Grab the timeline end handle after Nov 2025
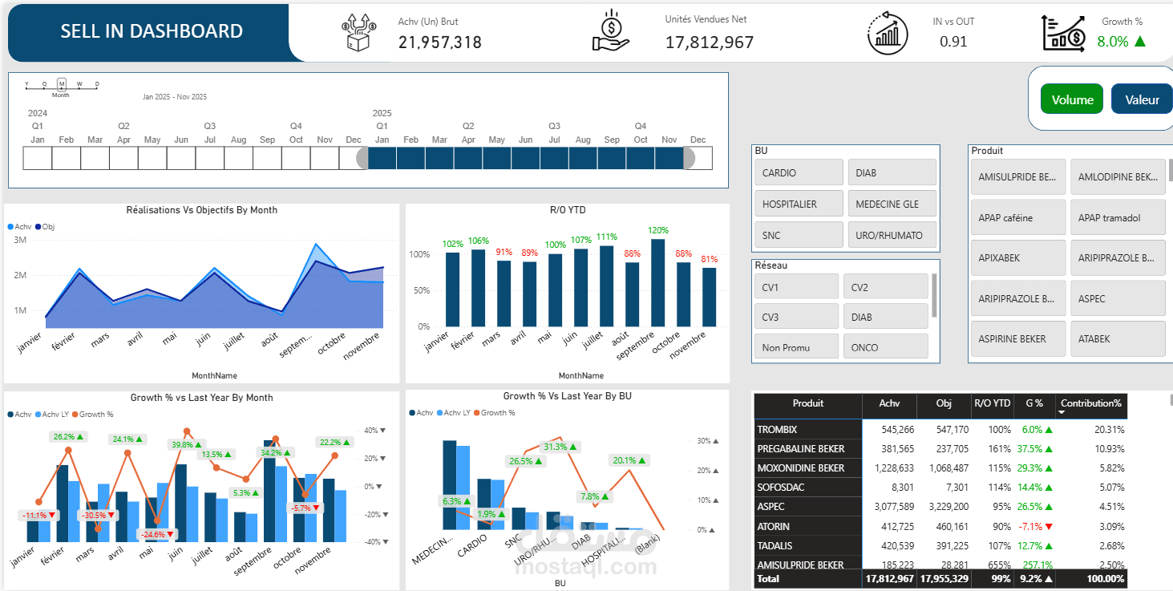 (x=690, y=158)
